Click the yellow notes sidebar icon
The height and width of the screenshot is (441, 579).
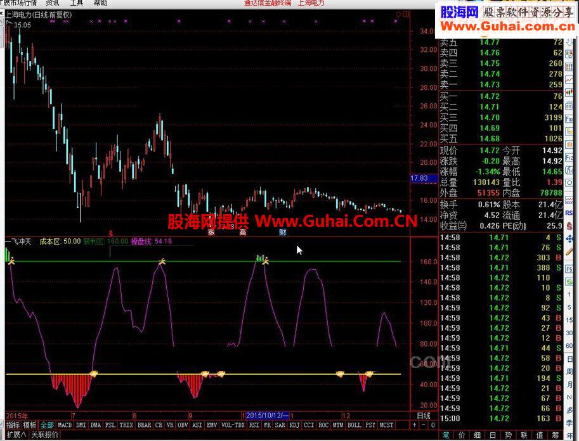(x=569, y=131)
